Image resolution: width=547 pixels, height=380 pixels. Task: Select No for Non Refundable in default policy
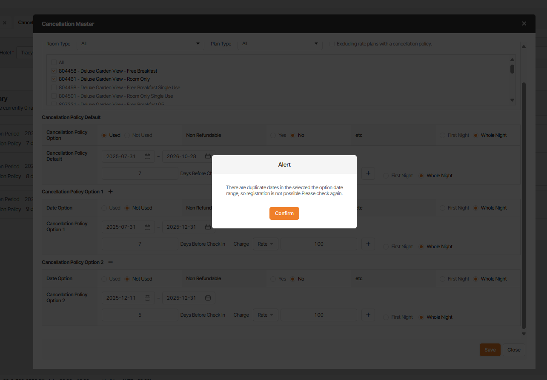click(292, 135)
